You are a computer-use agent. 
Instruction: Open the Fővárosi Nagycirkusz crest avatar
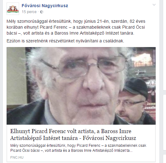click(13, 9)
